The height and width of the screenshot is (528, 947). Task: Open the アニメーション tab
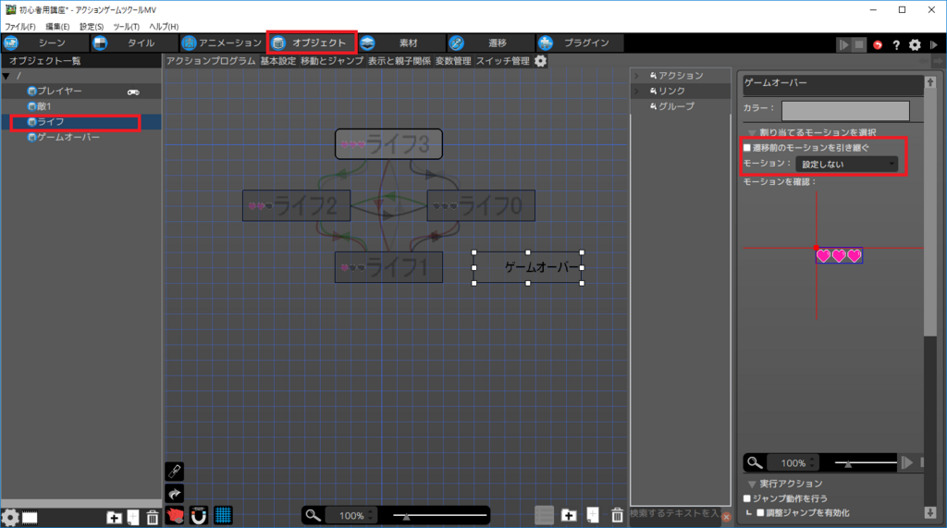(x=224, y=43)
